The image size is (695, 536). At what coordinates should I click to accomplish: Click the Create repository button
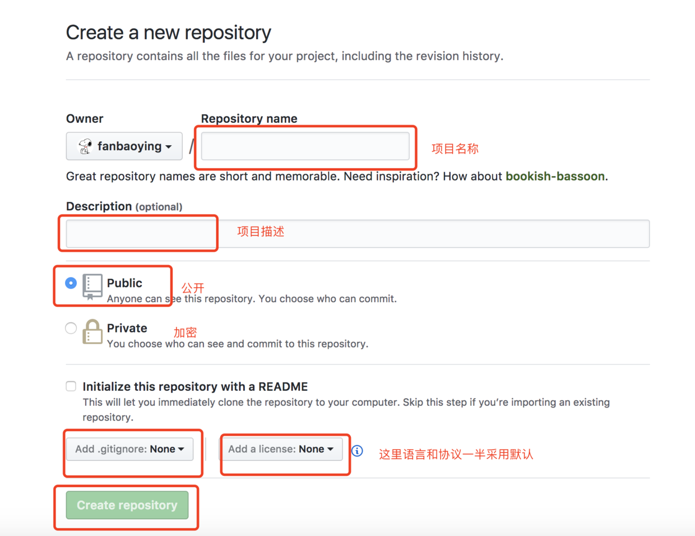pos(127,505)
